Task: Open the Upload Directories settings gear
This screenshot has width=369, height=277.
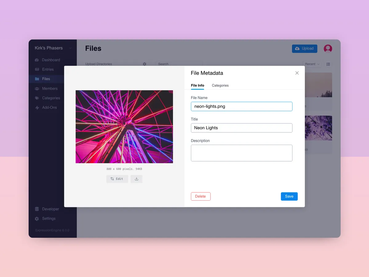Action: pyautogui.click(x=145, y=64)
